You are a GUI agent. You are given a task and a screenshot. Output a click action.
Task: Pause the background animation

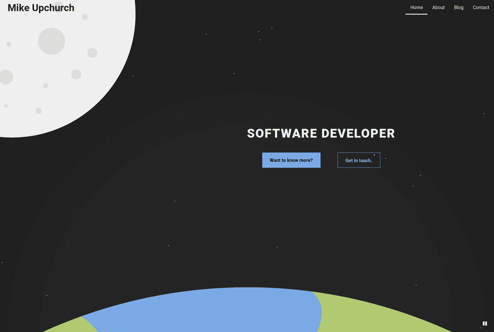pos(485,324)
